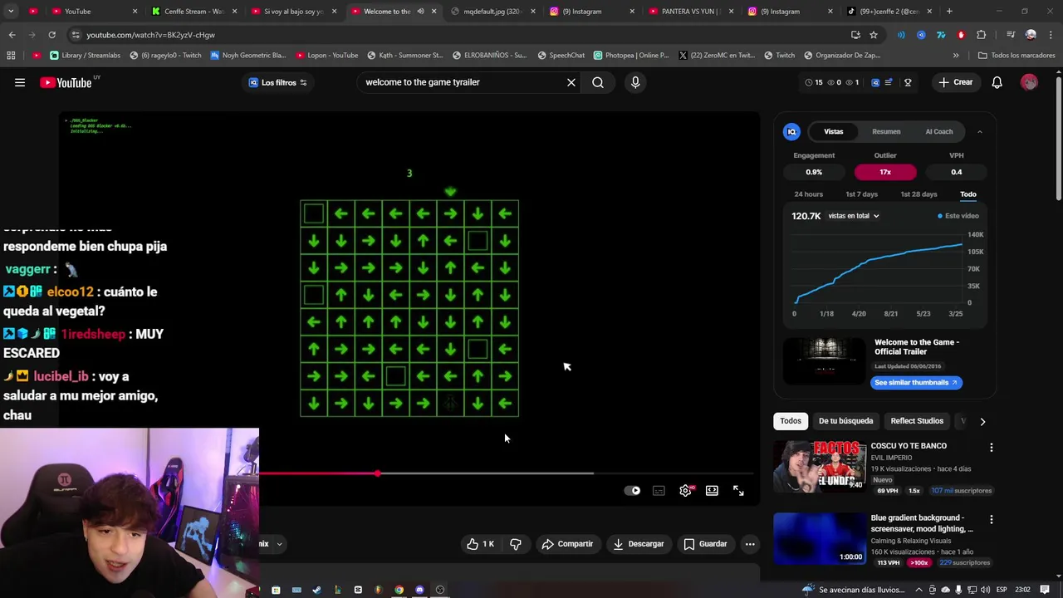The image size is (1063, 598).
Task: Expand hidden bookmarks overflow chevron
Action: click(956, 56)
